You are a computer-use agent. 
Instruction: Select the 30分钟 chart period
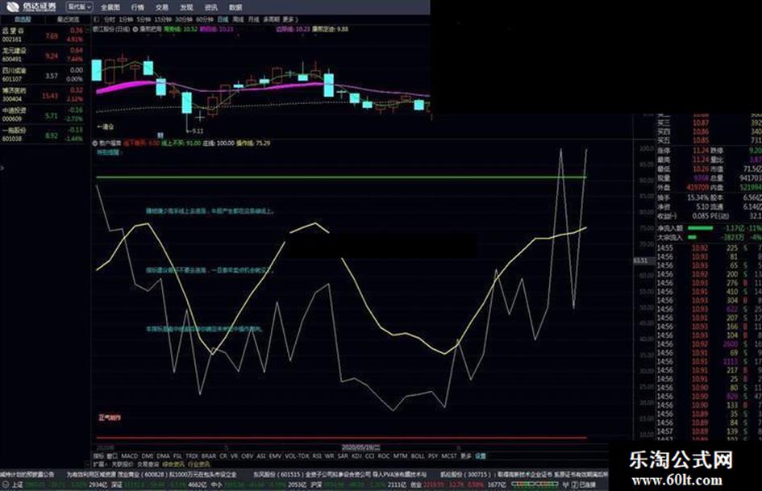(184, 19)
